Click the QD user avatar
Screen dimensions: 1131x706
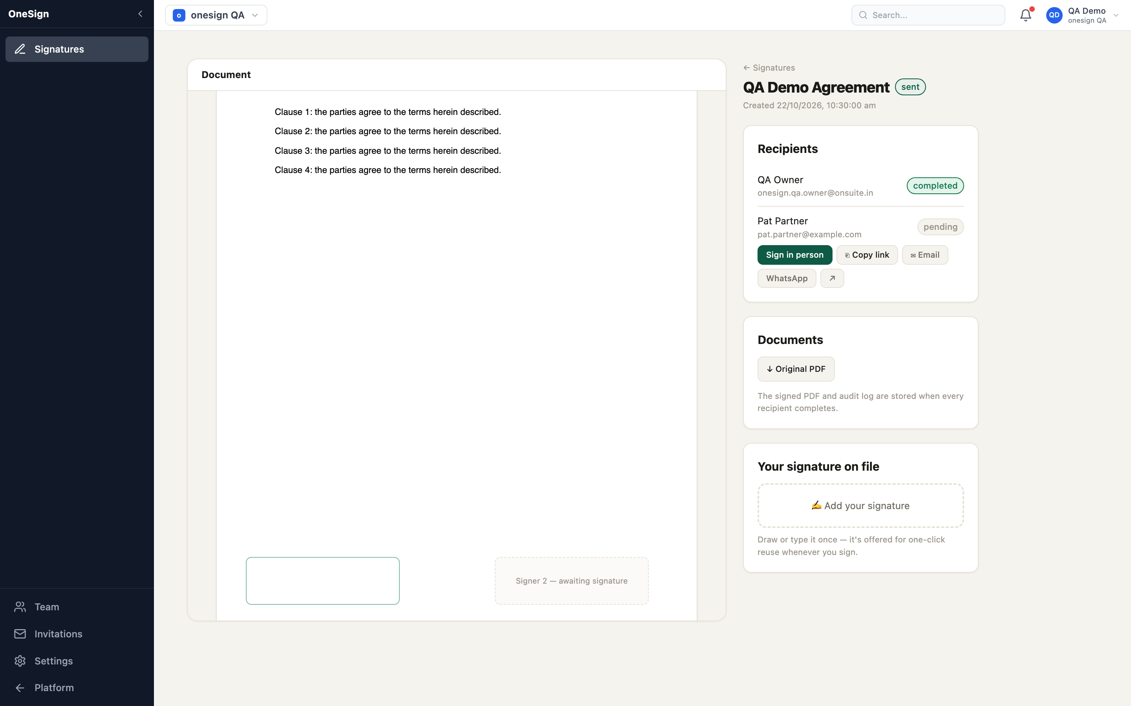pos(1054,15)
